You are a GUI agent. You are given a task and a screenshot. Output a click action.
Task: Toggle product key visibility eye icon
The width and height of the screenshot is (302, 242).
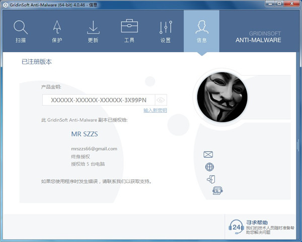[161, 100]
